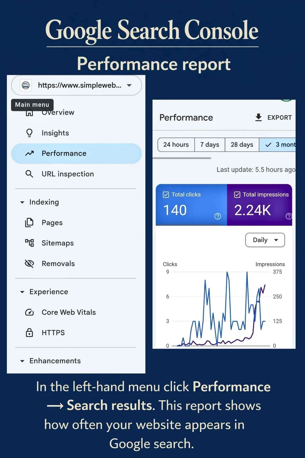This screenshot has height=458, width=305.
Task: Open the Pages report
Action: tap(52, 223)
